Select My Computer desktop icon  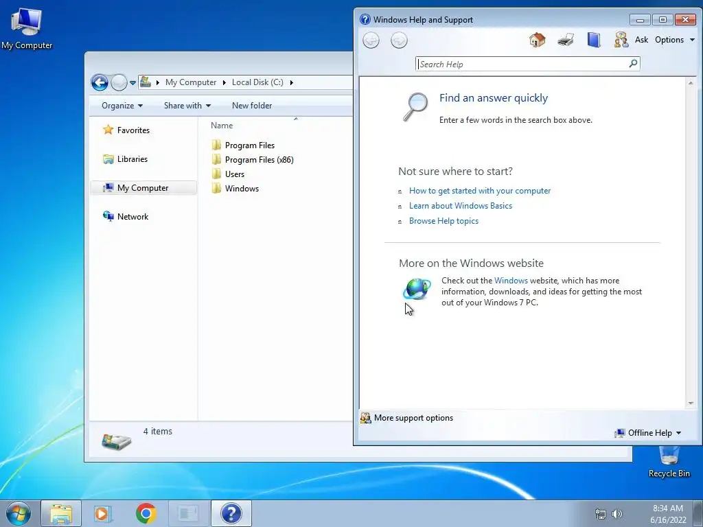(x=27, y=27)
